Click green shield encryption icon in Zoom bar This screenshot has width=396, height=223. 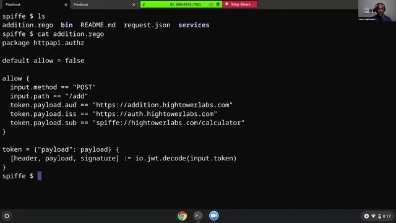[218, 4]
